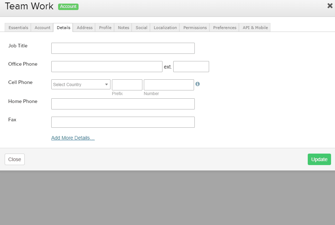Click the cell phone info icon

[x=197, y=84]
